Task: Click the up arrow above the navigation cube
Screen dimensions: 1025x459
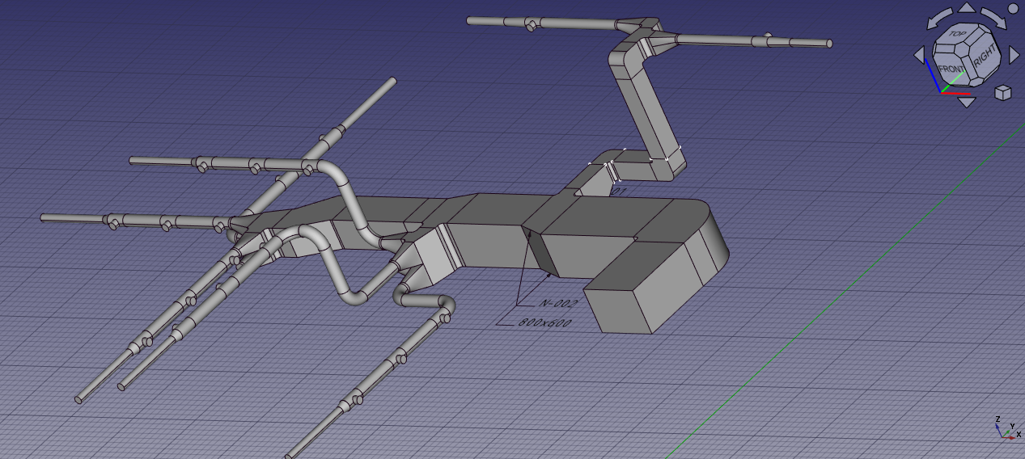Action: 967,8
